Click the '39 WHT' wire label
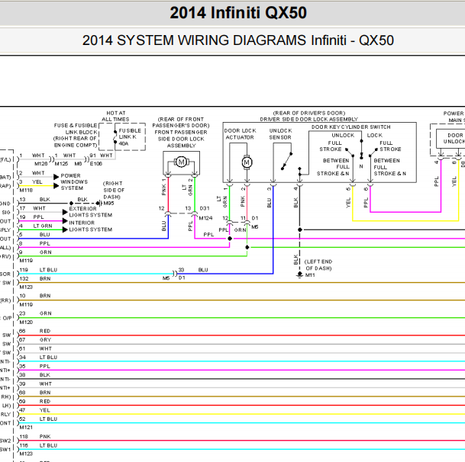This screenshot has height=462, width=465. pos(36,383)
